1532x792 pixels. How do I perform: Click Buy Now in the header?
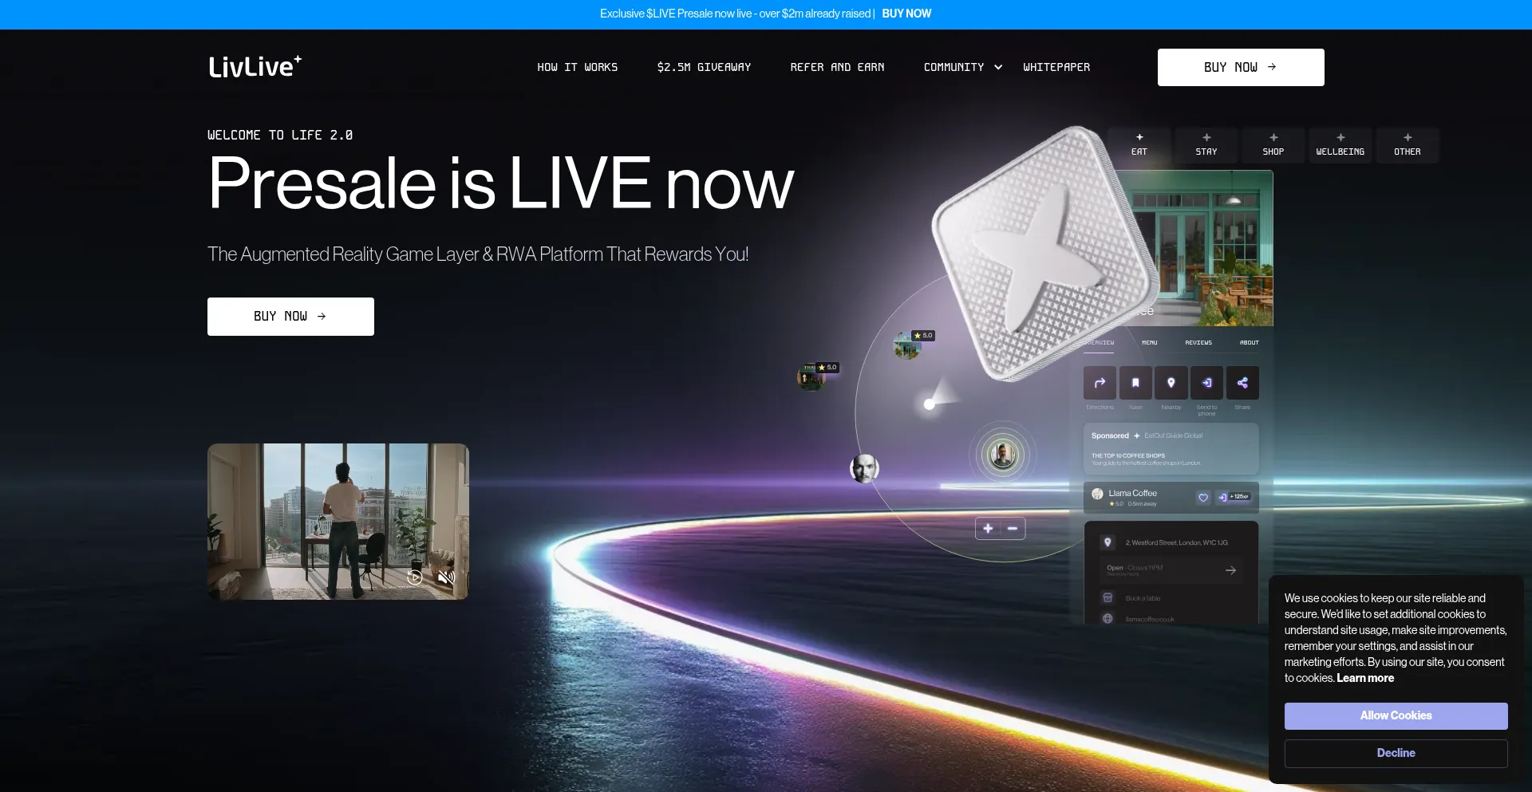tap(1240, 67)
